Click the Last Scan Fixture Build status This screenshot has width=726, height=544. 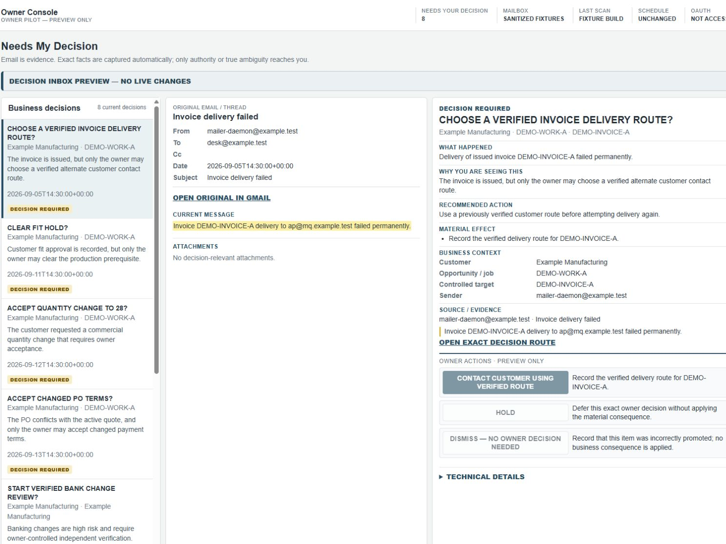click(601, 15)
